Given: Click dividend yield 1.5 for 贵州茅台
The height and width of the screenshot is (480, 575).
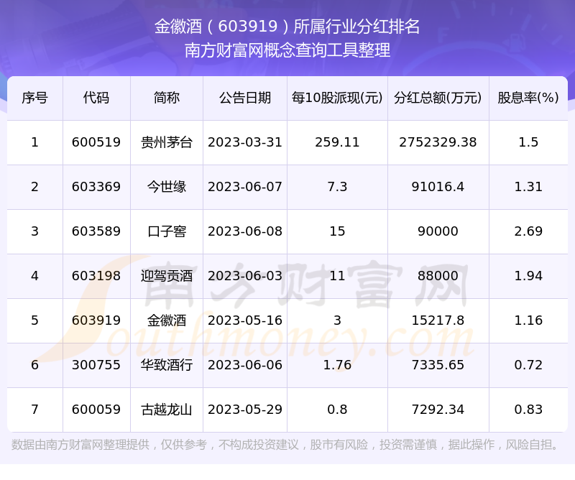Looking at the screenshot, I should pyautogui.click(x=528, y=142).
